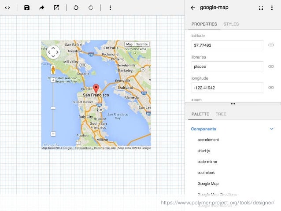Click the longitude input field
The image size is (281, 211).
pos(227,88)
